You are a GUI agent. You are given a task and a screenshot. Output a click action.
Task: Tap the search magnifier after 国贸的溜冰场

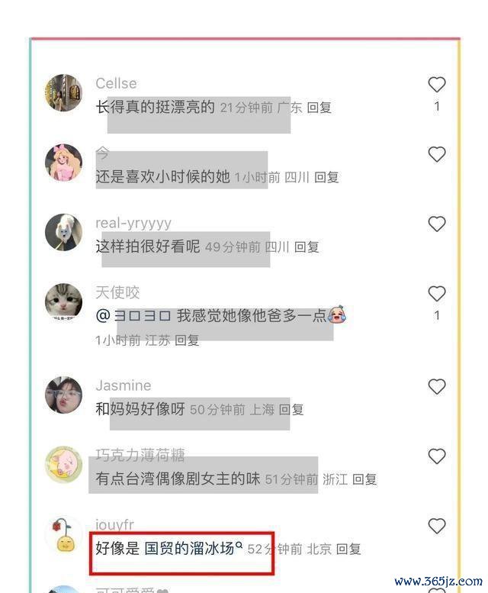coord(239,545)
